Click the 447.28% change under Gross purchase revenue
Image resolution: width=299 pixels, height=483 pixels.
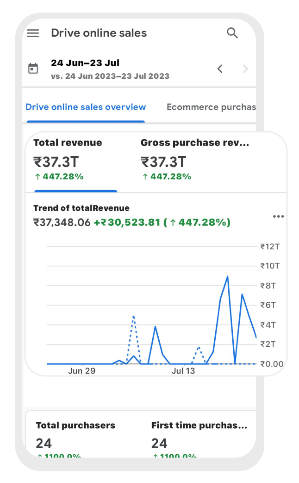[x=167, y=177]
